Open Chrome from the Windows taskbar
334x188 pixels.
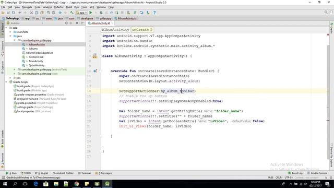click(77, 184)
